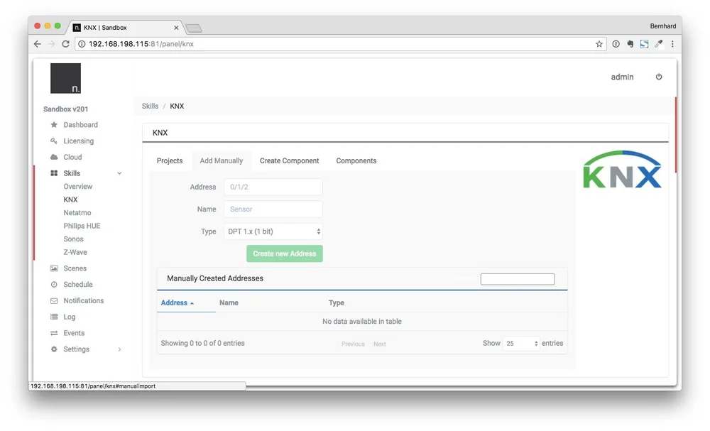
Task: Close the KNX | Sandbox browser tab
Action: (176, 28)
